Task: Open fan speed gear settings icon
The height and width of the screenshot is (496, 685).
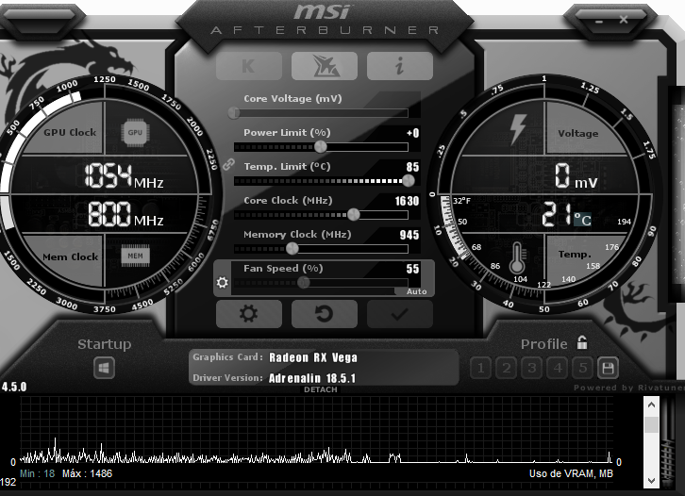Action: coord(223,283)
